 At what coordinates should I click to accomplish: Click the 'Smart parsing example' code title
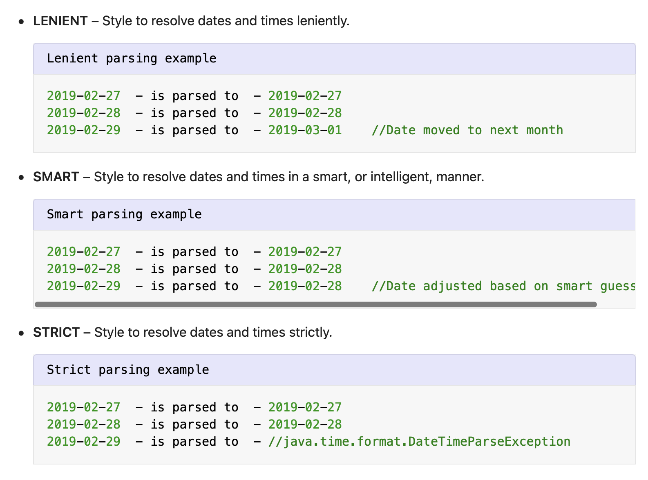point(124,214)
